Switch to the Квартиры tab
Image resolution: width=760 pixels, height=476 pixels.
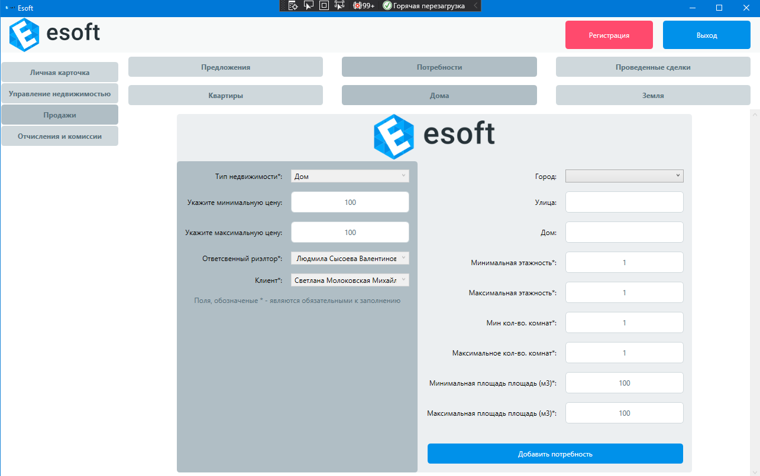225,94
